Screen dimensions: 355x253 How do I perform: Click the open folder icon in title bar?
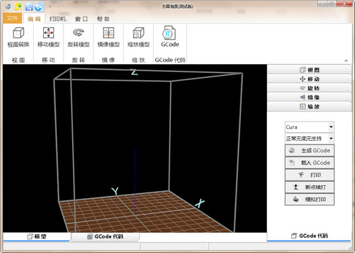(18, 6)
